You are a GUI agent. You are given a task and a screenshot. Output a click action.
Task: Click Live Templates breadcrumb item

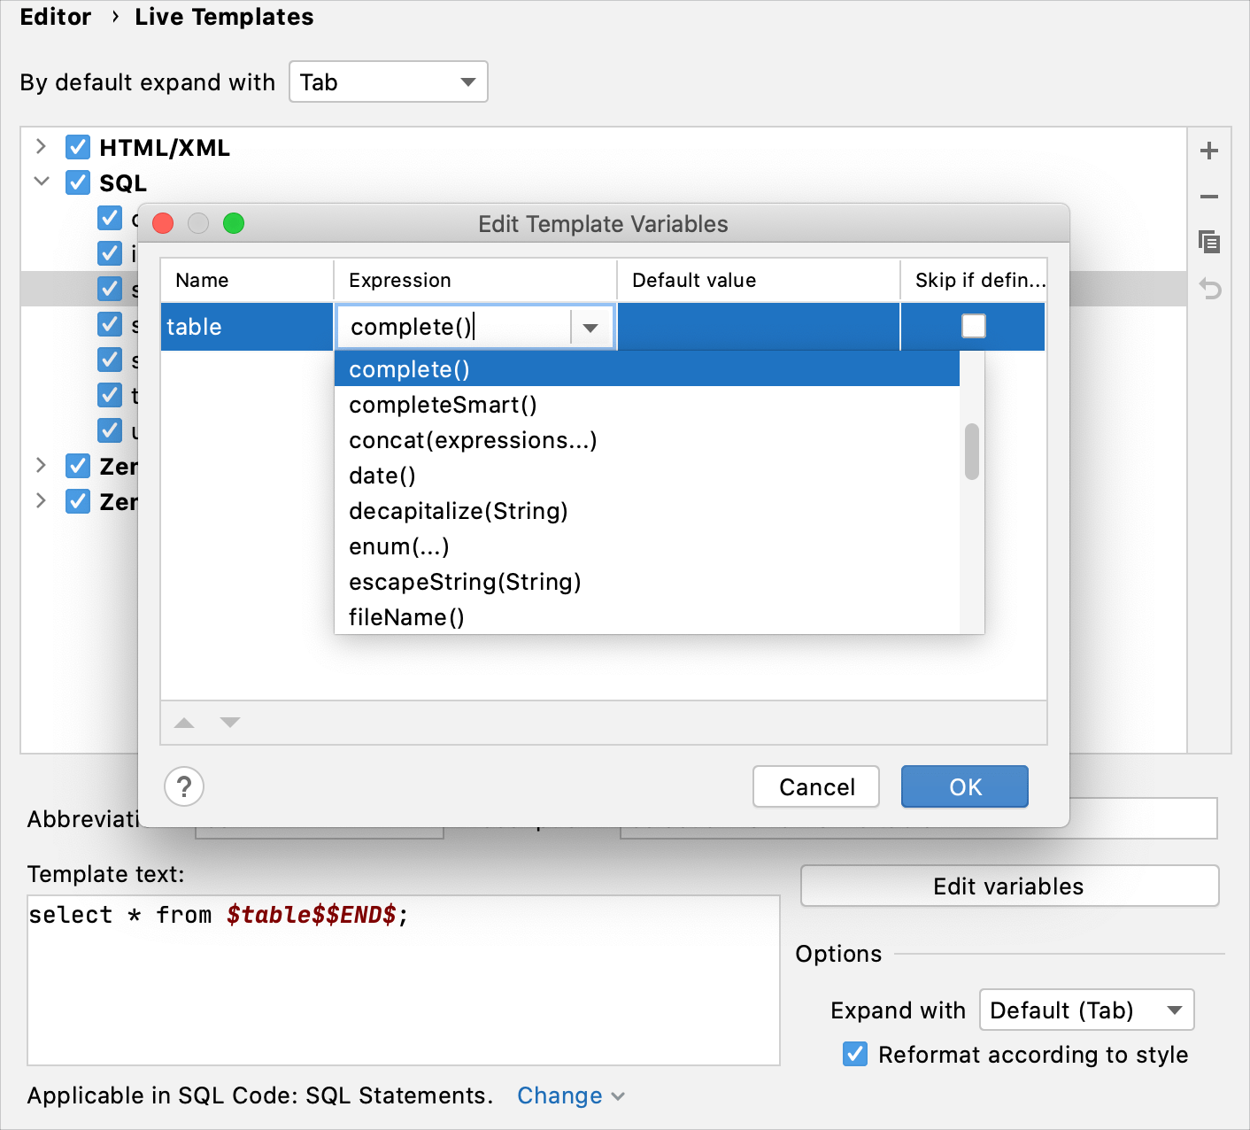(x=223, y=16)
